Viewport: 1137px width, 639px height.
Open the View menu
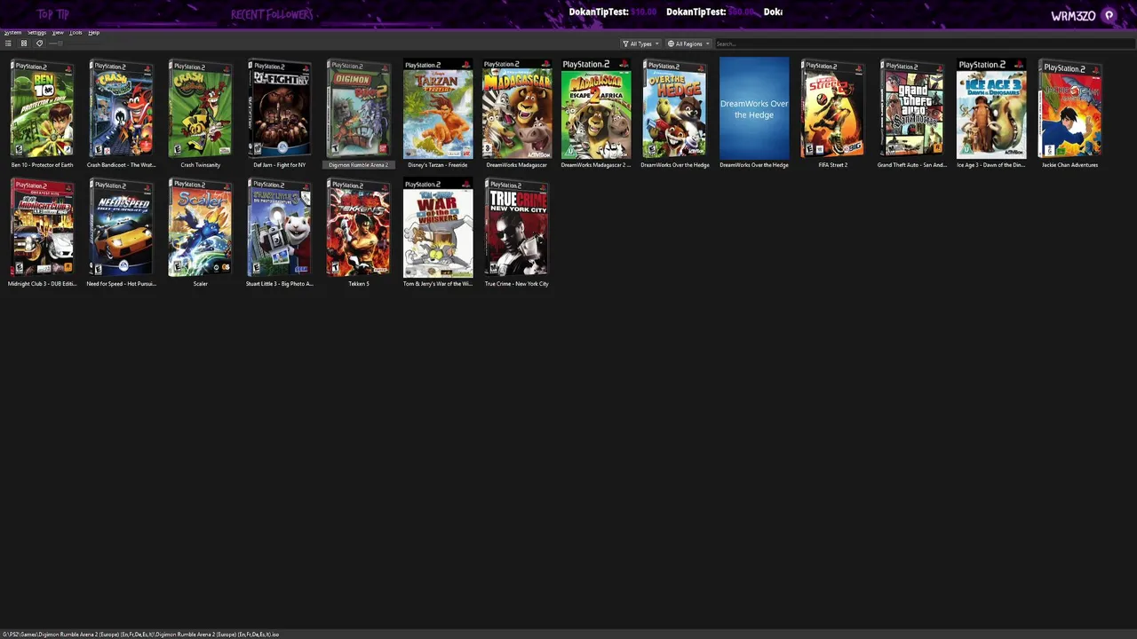click(58, 33)
